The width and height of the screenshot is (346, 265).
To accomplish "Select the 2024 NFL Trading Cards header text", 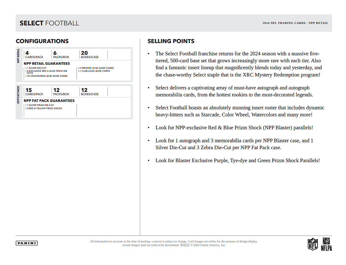I will pos(295,23).
